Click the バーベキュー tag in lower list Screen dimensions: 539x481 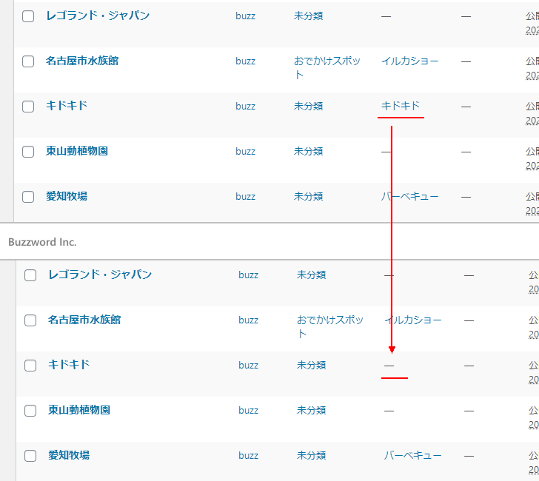tap(412, 455)
